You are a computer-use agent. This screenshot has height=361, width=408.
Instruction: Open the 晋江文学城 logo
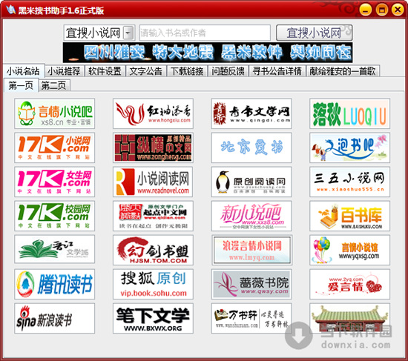point(54,250)
